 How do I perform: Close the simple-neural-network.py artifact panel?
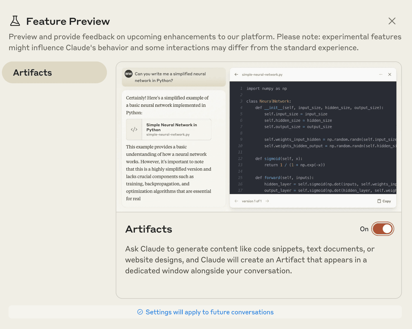[x=389, y=75]
